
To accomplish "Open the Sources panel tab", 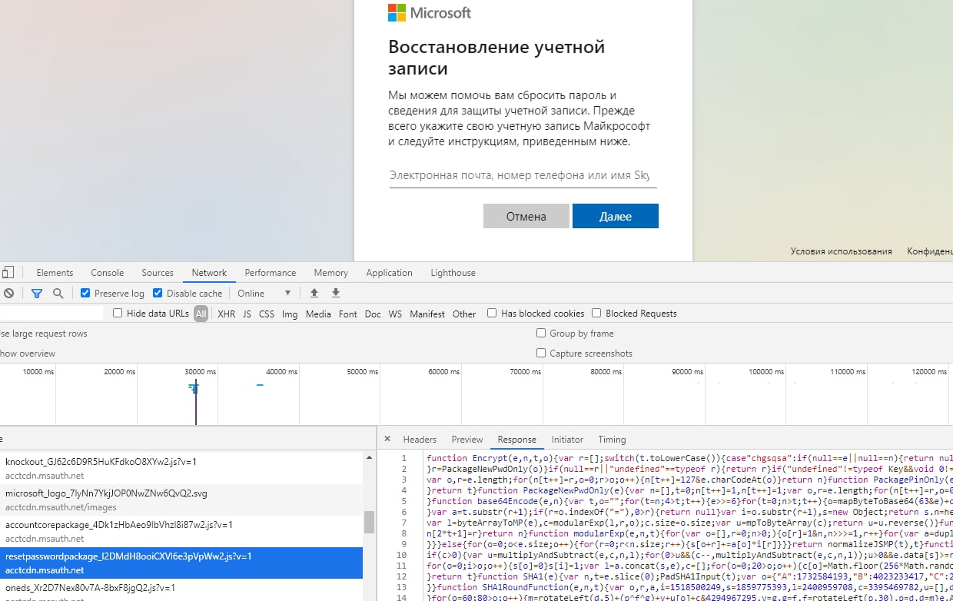I will (158, 272).
